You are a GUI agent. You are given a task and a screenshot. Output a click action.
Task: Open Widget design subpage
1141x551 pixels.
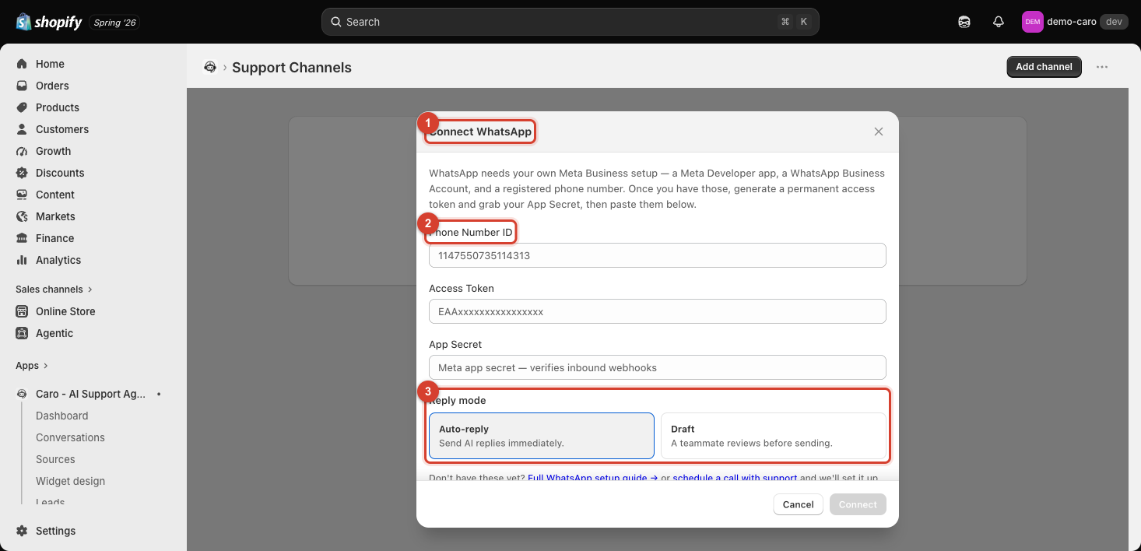click(x=70, y=481)
